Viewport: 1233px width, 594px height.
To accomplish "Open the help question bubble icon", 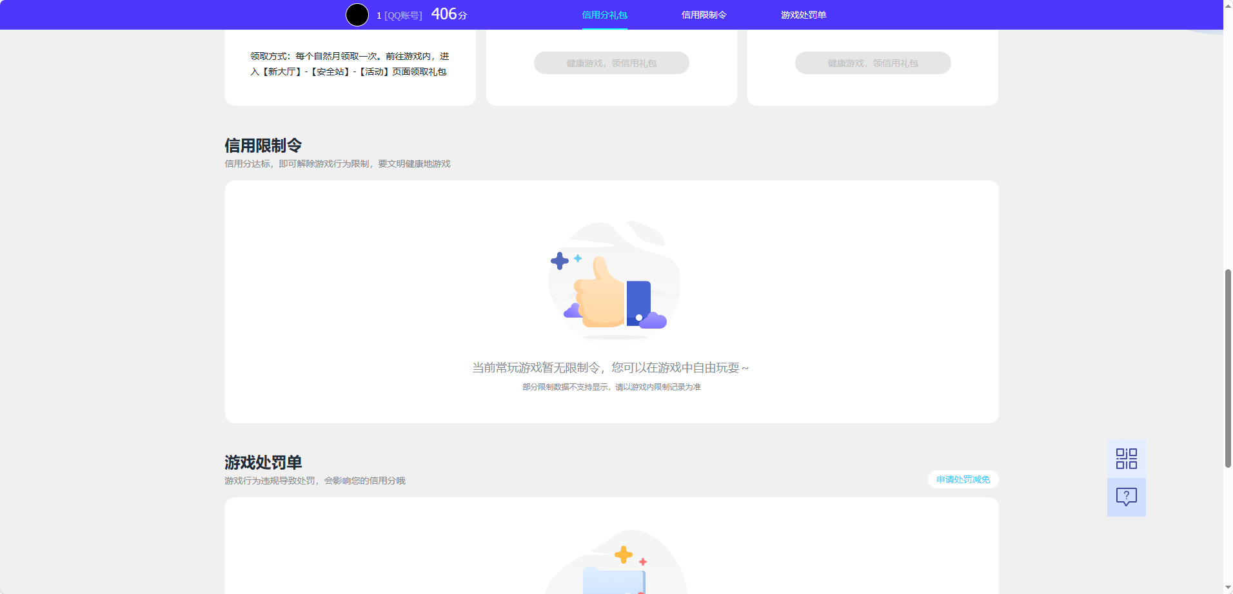I will tap(1126, 497).
